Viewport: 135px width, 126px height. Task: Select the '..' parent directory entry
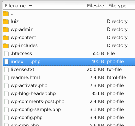coord(12,15)
